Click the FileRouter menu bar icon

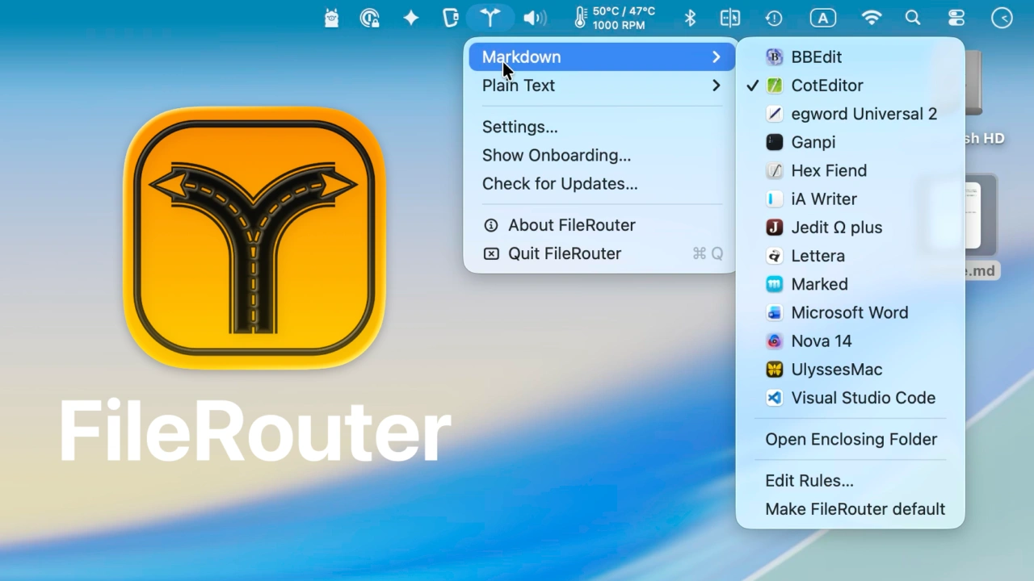click(490, 18)
